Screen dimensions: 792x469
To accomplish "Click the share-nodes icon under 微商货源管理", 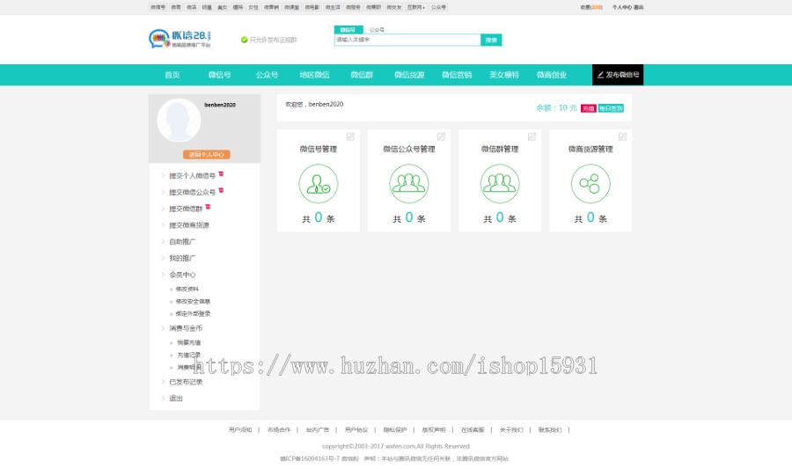I will 590,184.
